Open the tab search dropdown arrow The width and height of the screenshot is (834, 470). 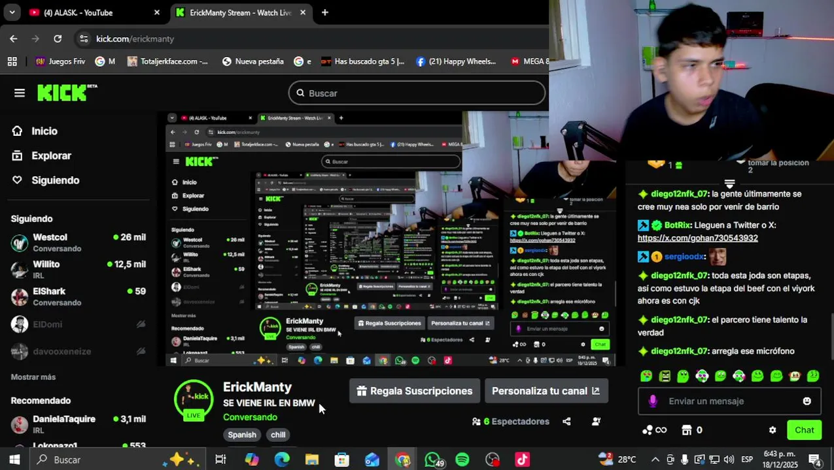[x=12, y=12]
